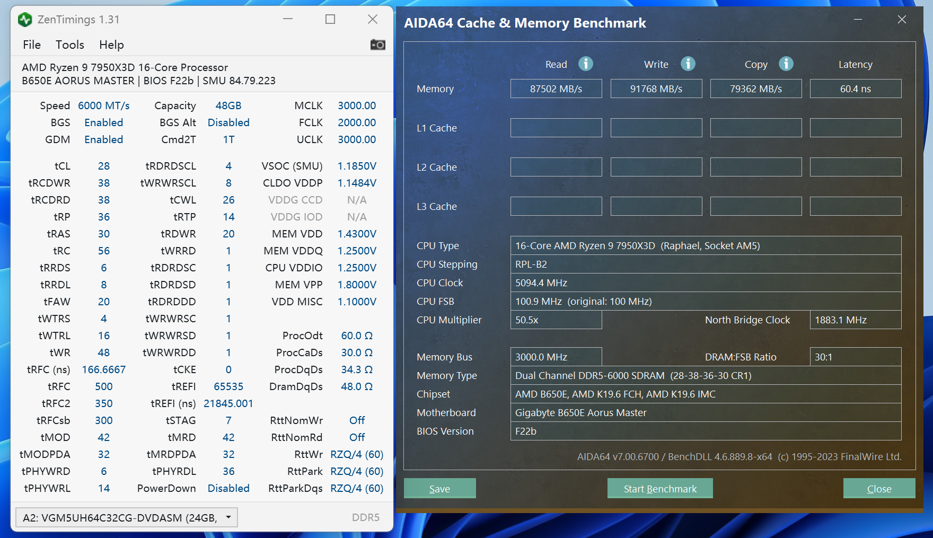Click the Save button in AIDA64

439,488
